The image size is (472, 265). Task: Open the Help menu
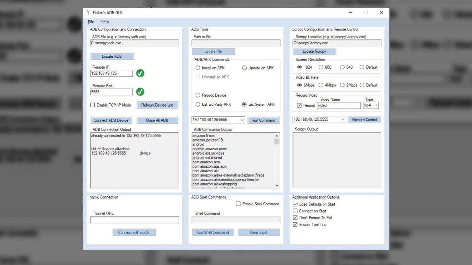104,22
